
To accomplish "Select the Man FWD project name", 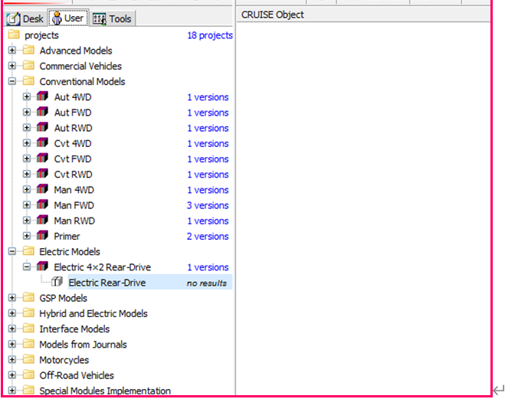I will click(74, 205).
